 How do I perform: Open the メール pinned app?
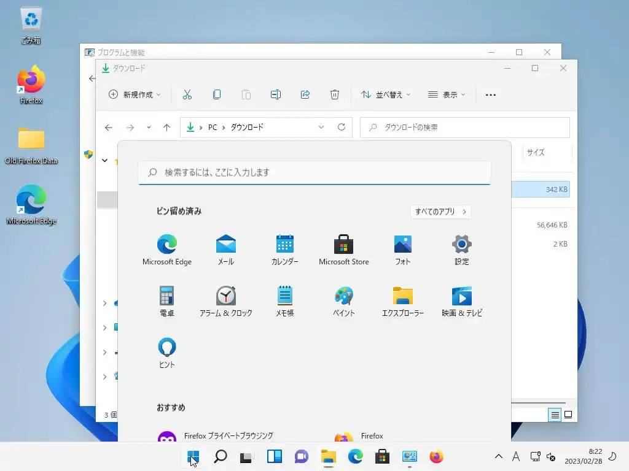(226, 250)
